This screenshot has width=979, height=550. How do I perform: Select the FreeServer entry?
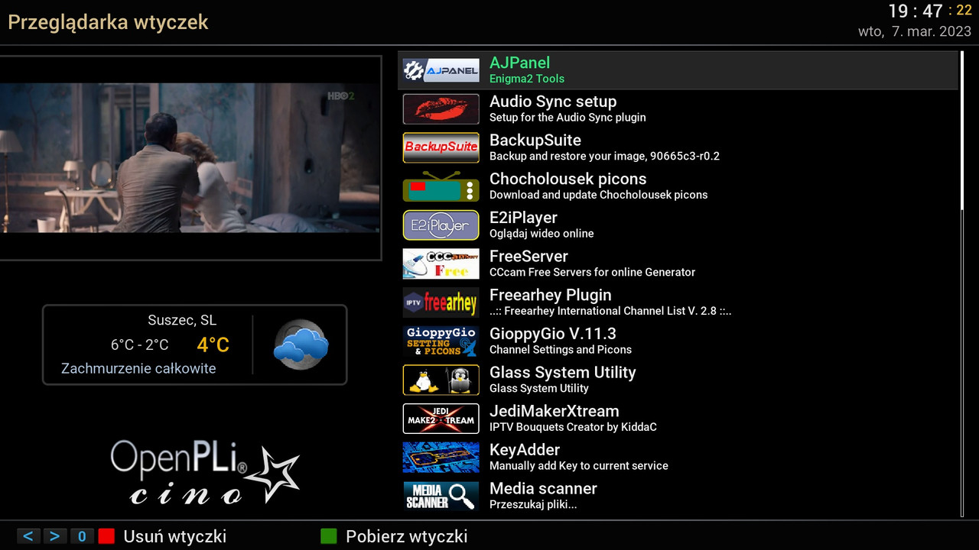tap(678, 264)
